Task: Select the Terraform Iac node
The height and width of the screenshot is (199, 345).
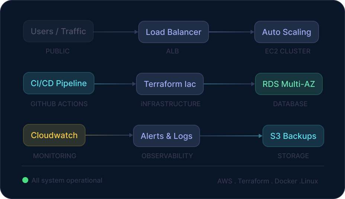Action: (x=170, y=84)
